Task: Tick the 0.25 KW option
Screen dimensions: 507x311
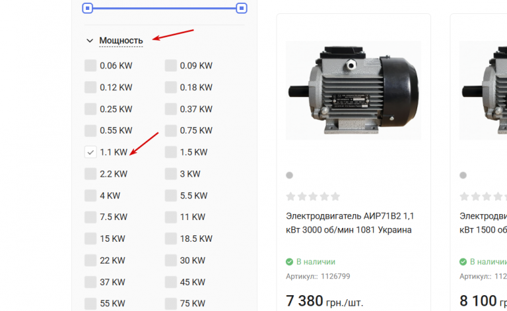Action: (90, 109)
